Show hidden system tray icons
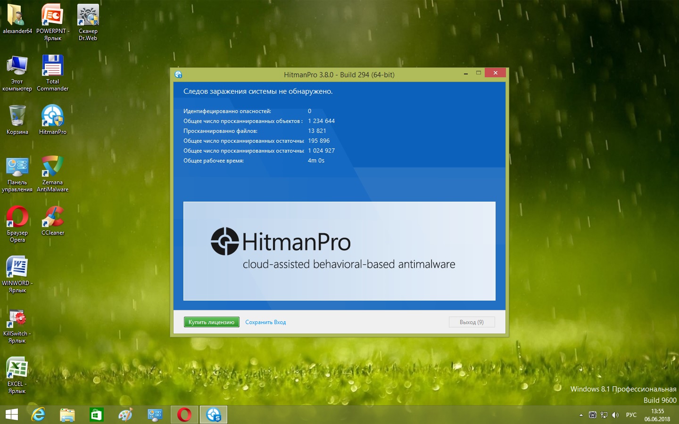 click(581, 415)
